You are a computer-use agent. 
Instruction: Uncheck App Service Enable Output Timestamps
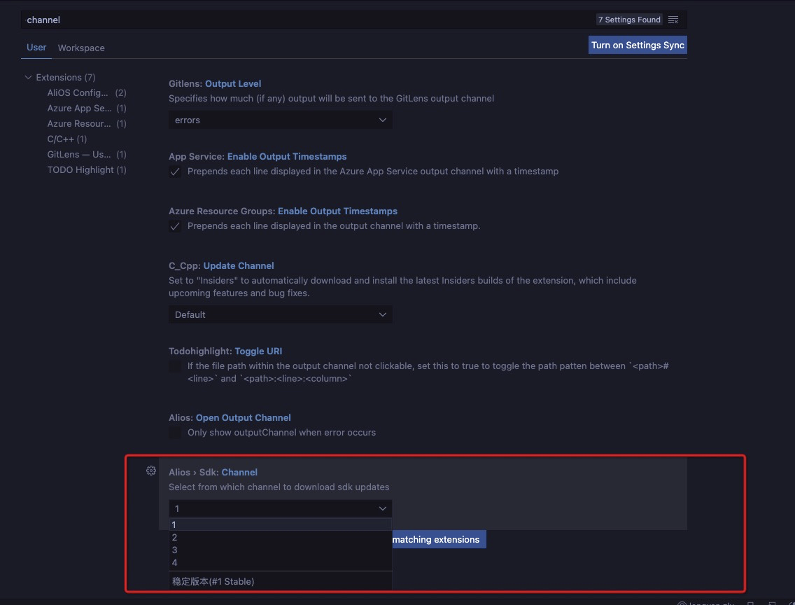coord(174,172)
